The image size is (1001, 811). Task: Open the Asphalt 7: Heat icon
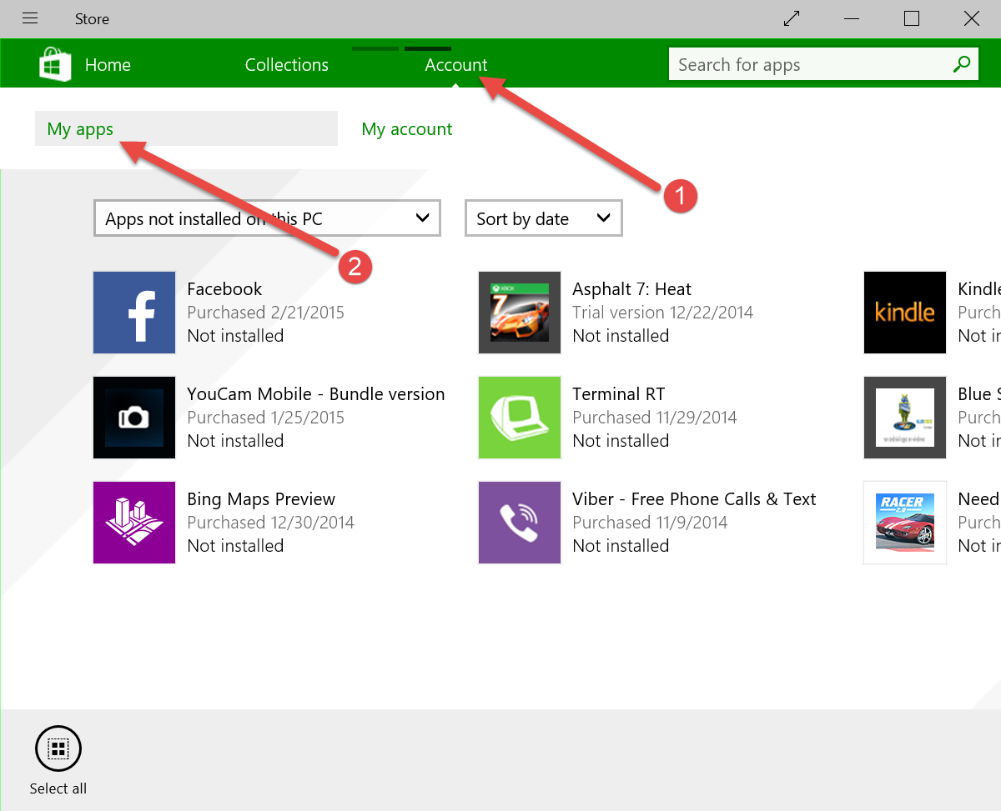(x=520, y=313)
